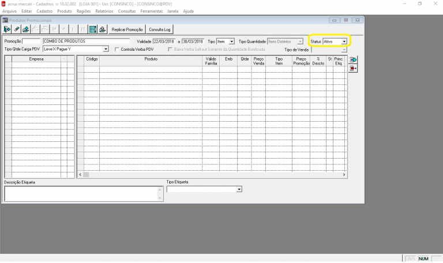Click the Promoção code input field
Image resolution: width=443 pixels, height=263 pixels.
[31, 42]
